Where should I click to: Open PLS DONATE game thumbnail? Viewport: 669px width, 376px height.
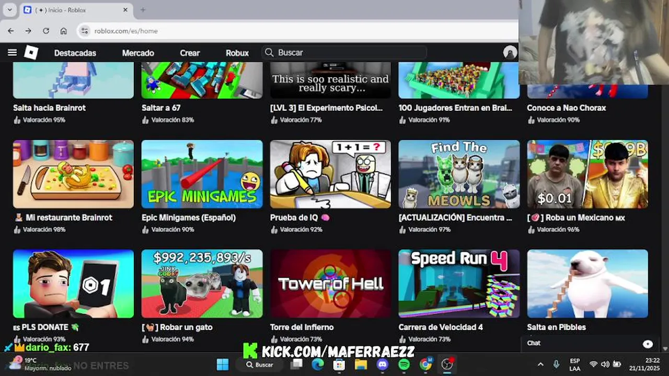click(x=73, y=284)
